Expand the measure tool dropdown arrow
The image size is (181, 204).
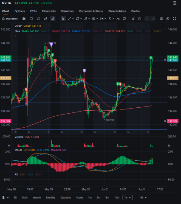pos(105,19)
